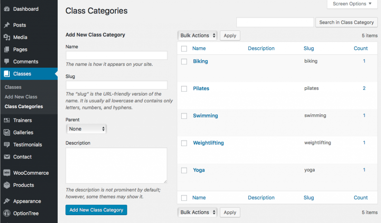The height and width of the screenshot is (223, 381).
Task: Open the Swimming category link
Action: 205,116
